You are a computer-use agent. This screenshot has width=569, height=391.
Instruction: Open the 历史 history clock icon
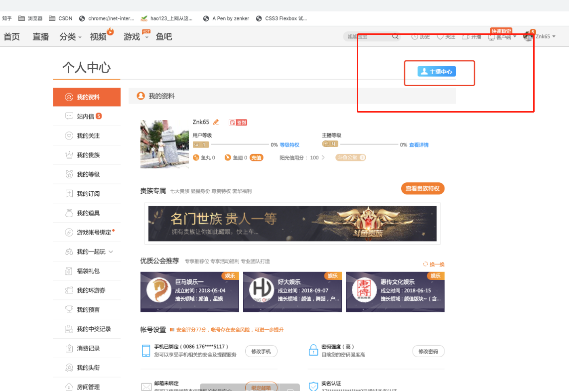[x=415, y=37]
